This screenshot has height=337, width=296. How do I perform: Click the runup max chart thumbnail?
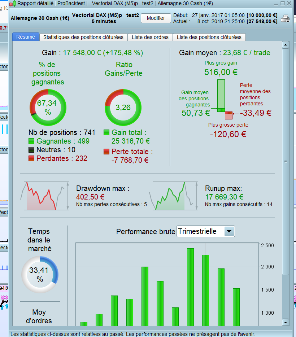[174, 196]
